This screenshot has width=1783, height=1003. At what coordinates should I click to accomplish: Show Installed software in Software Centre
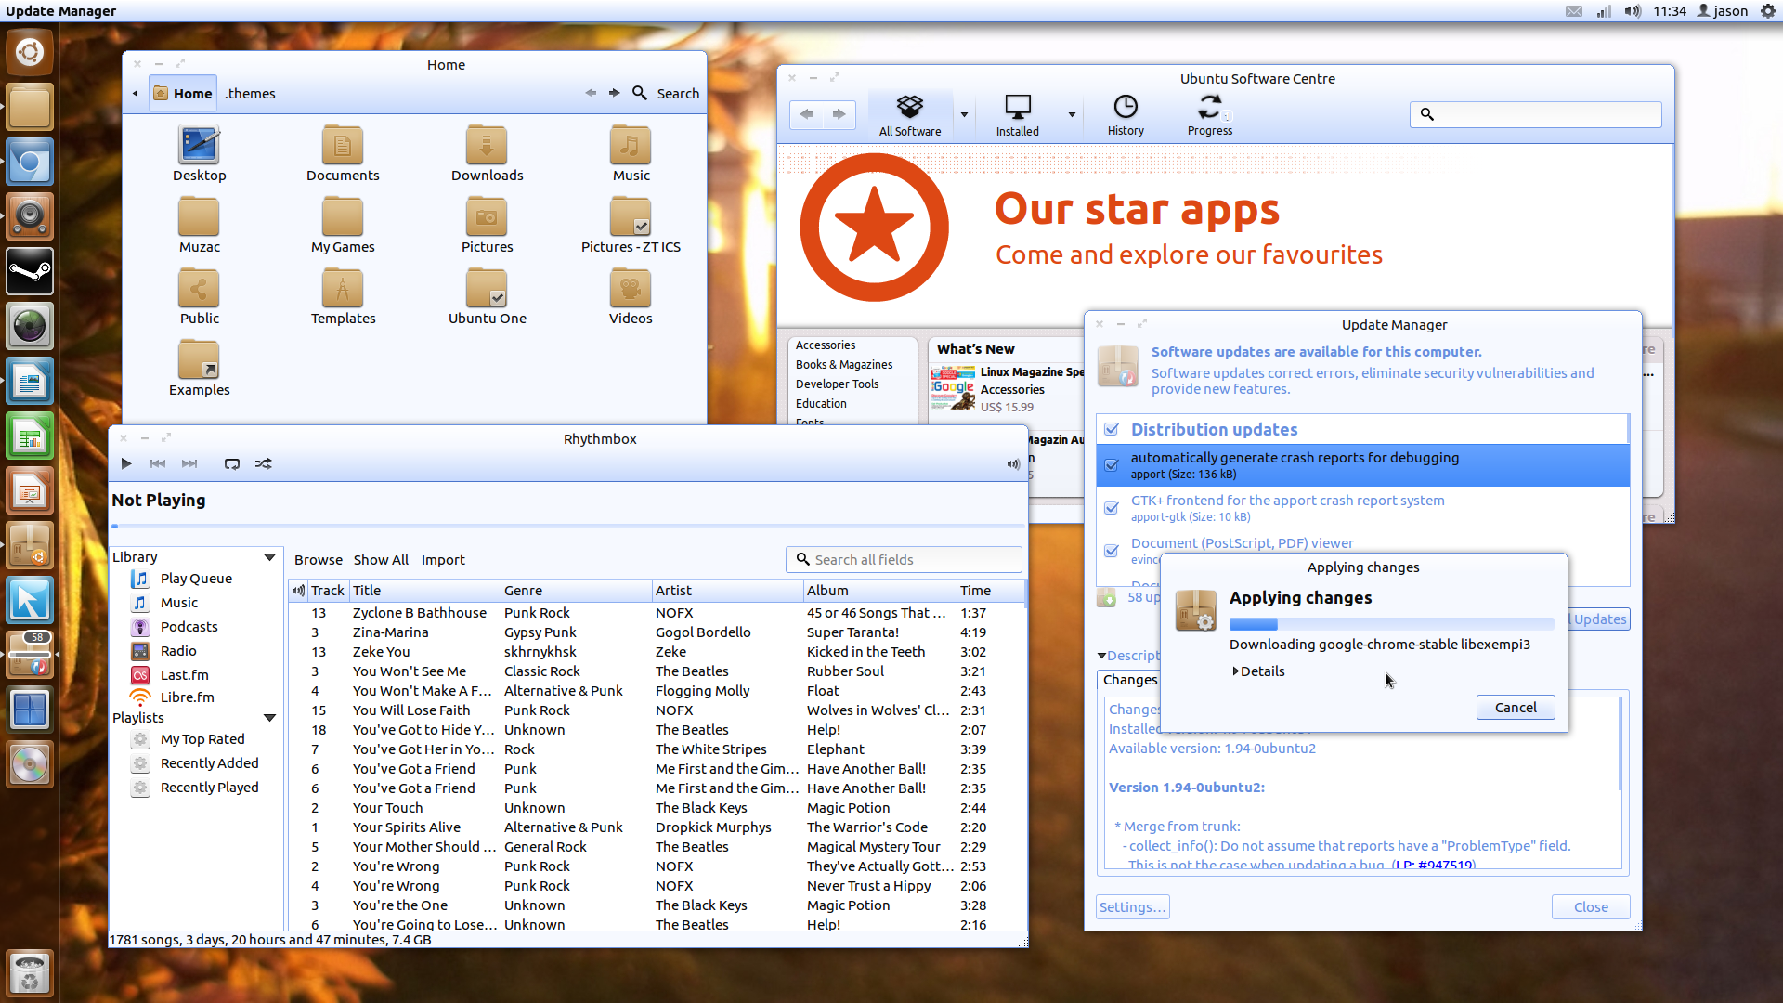click(x=1018, y=115)
